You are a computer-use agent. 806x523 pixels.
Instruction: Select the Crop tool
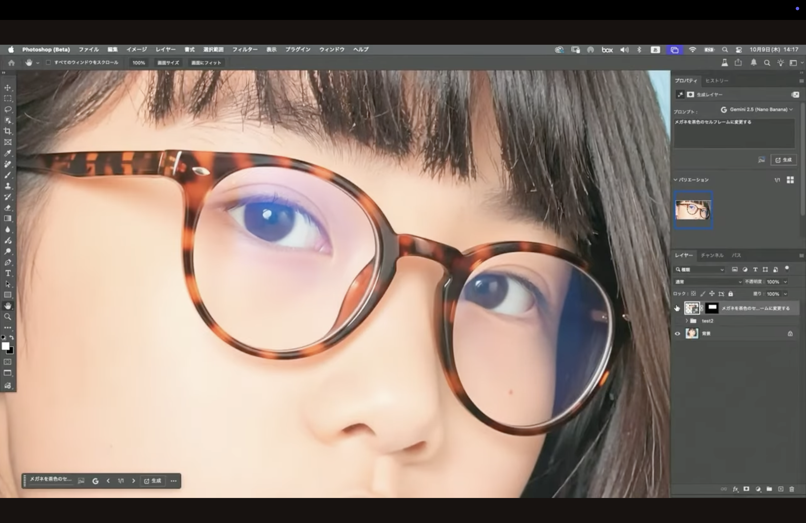[x=8, y=131]
